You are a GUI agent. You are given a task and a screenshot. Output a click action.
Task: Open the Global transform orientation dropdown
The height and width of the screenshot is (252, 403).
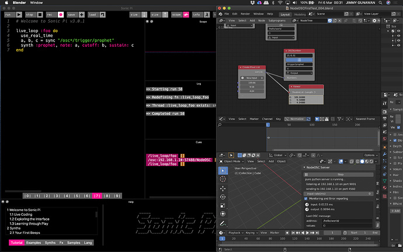[x=277, y=155]
